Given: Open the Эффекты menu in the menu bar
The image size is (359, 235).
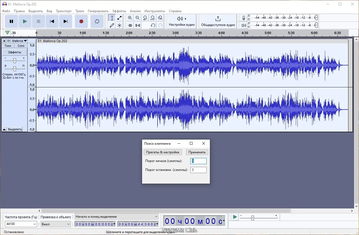Looking at the screenshot, I should pyautogui.click(x=119, y=11).
